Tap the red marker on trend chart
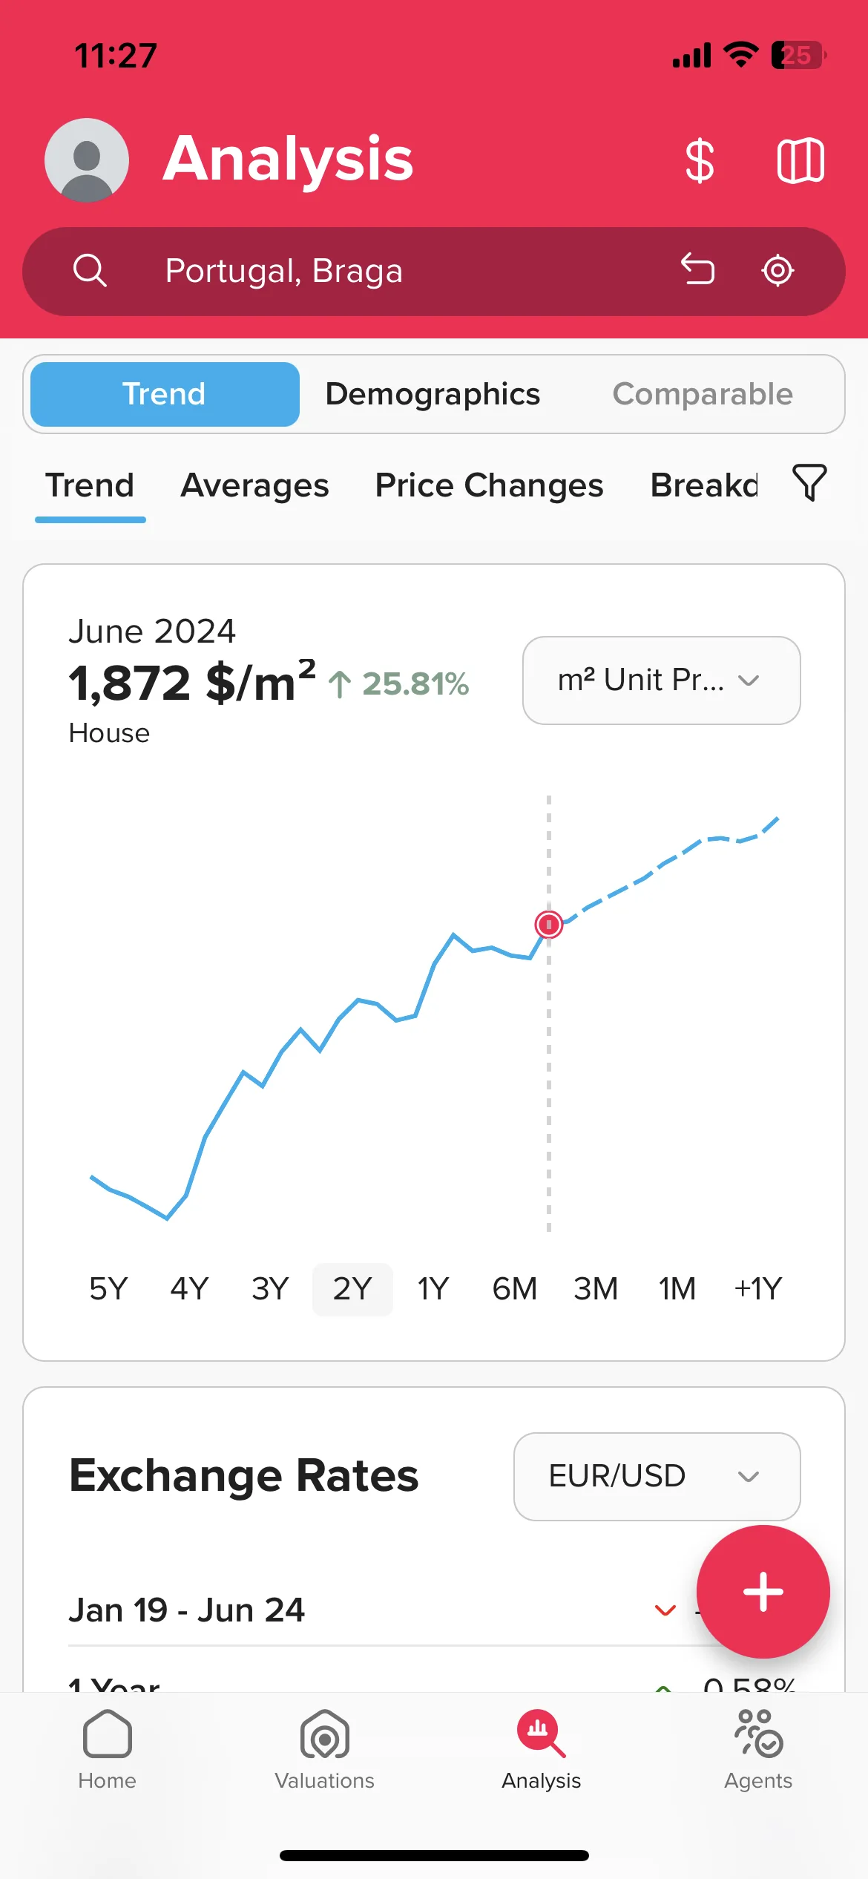The image size is (868, 1879). (x=549, y=925)
